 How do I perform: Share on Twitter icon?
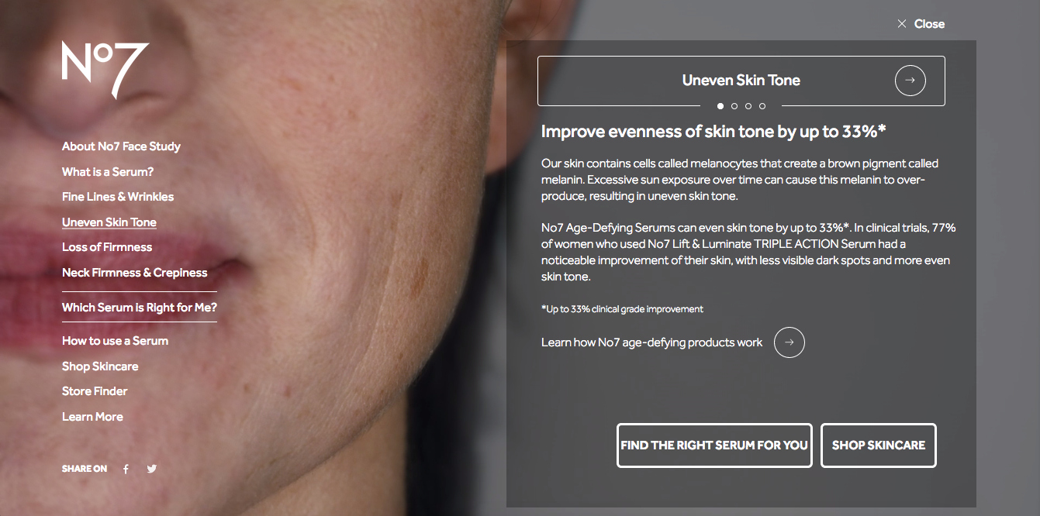coord(152,469)
